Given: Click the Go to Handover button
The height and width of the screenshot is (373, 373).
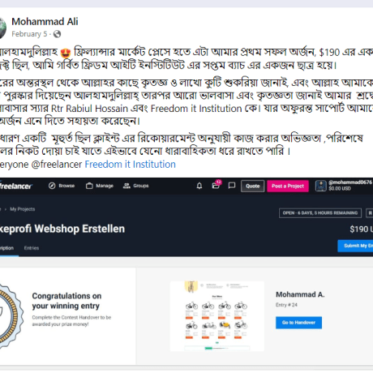Looking at the screenshot, I should pyautogui.click(x=298, y=323).
